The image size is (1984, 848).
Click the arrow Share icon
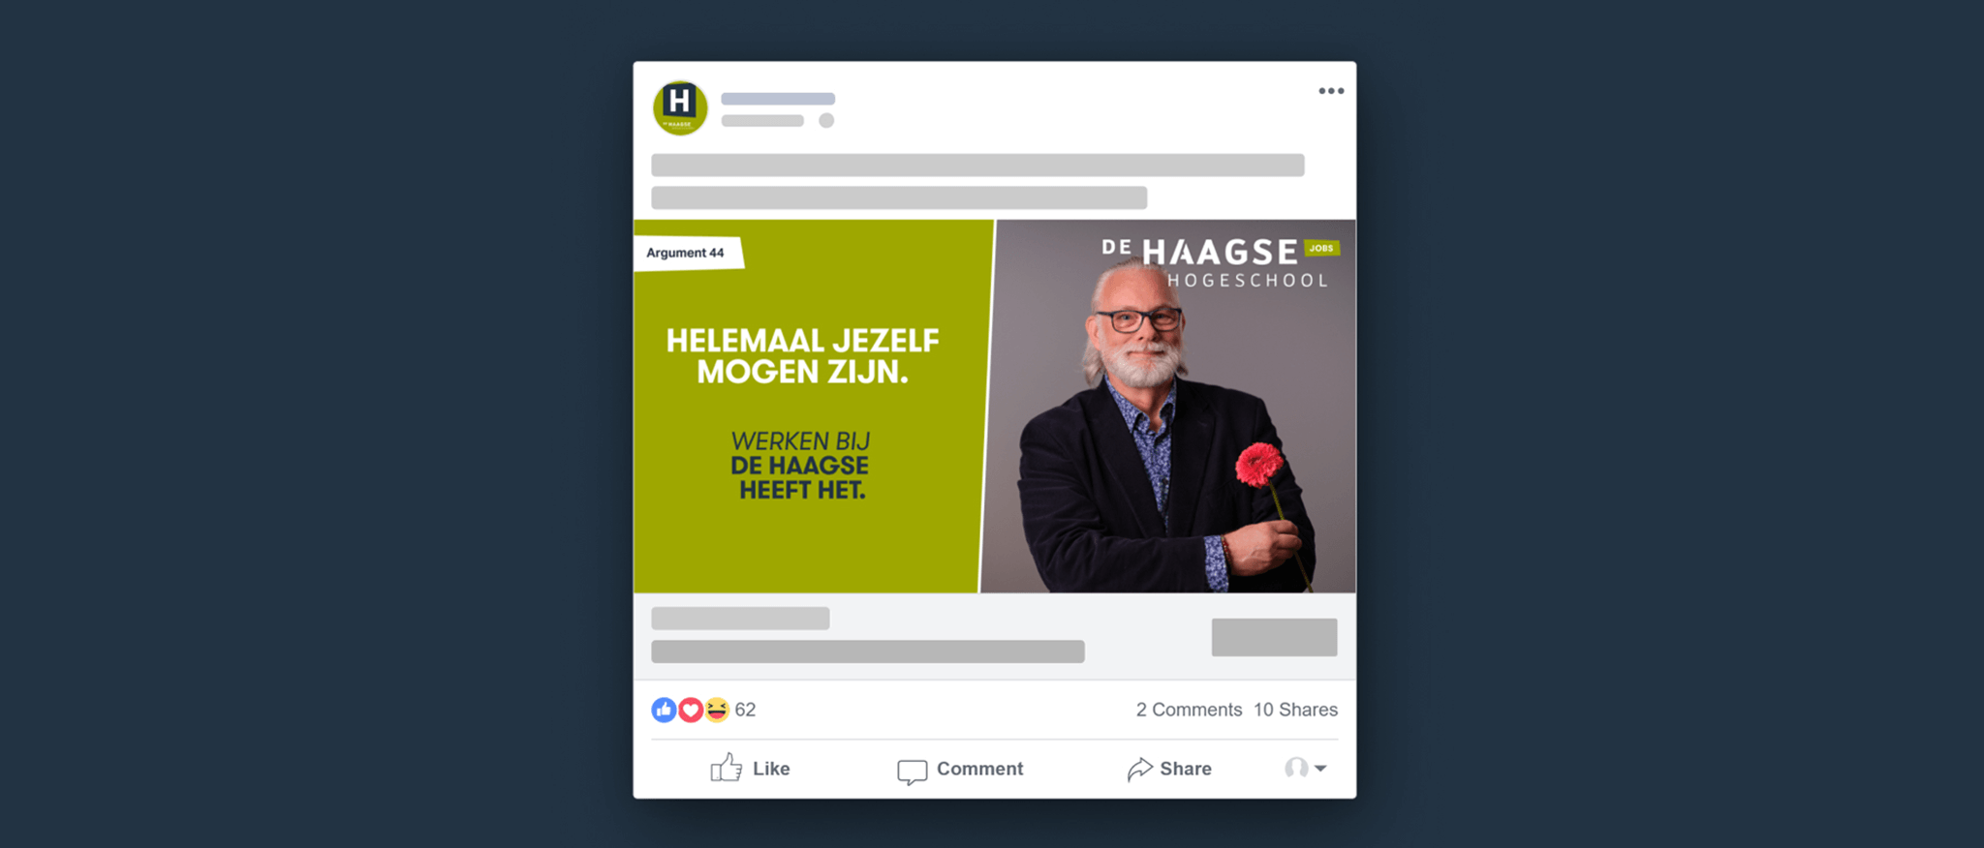pos(1140,769)
